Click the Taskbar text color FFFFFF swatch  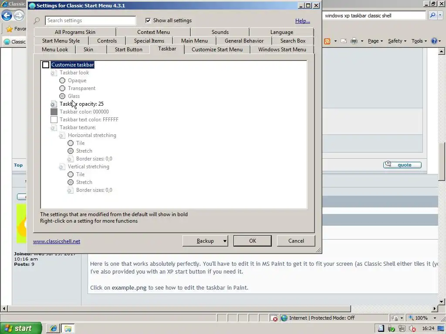click(54, 120)
